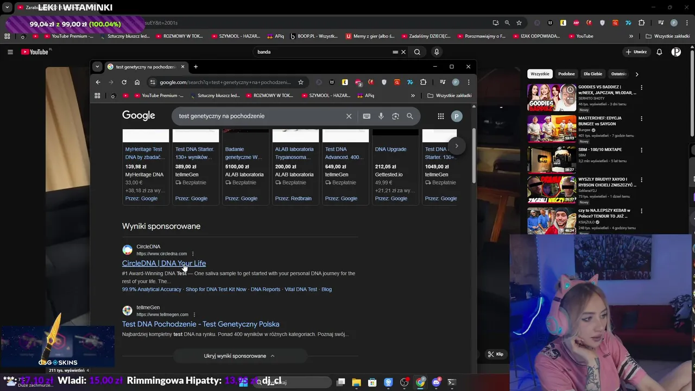Open Test DNA Pochodzenie tellmeGen result
The image size is (695, 391).
[200, 324]
